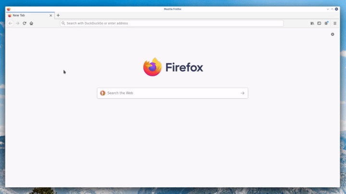Open the Firefox home page
This screenshot has height=194, width=346.
[x=31, y=23]
